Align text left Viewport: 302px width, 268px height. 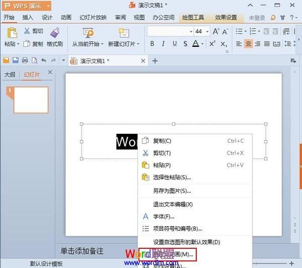[239, 44]
